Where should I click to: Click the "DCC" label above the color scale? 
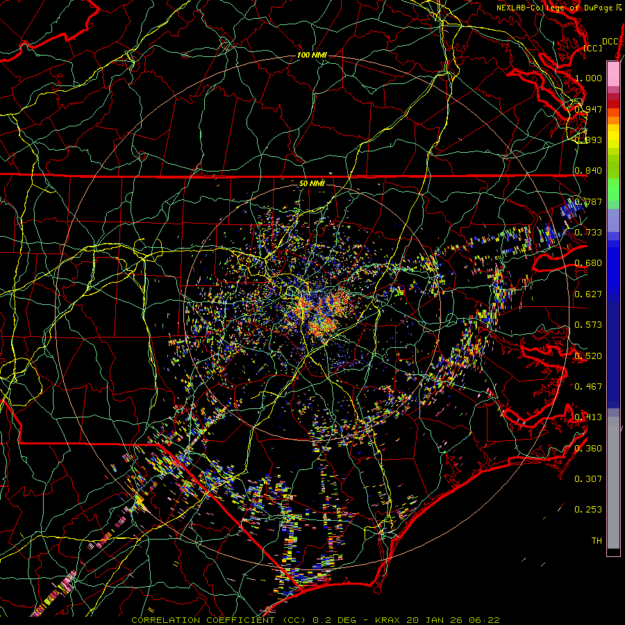[610, 42]
